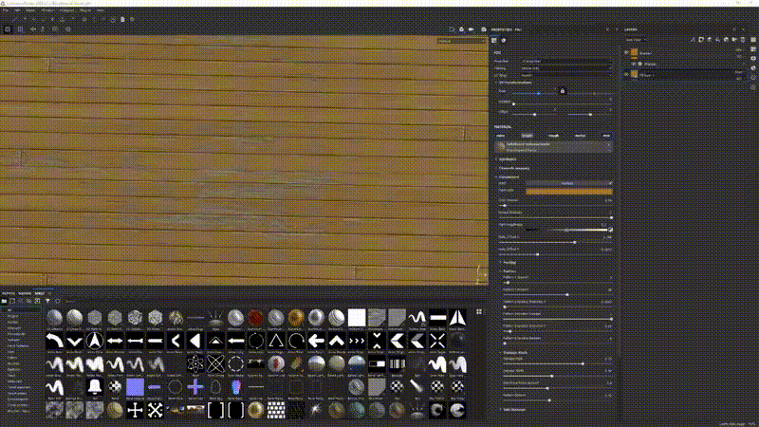The height and width of the screenshot is (427, 759).
Task: Toggle the nrm channel button under Material
Action: coord(606,136)
